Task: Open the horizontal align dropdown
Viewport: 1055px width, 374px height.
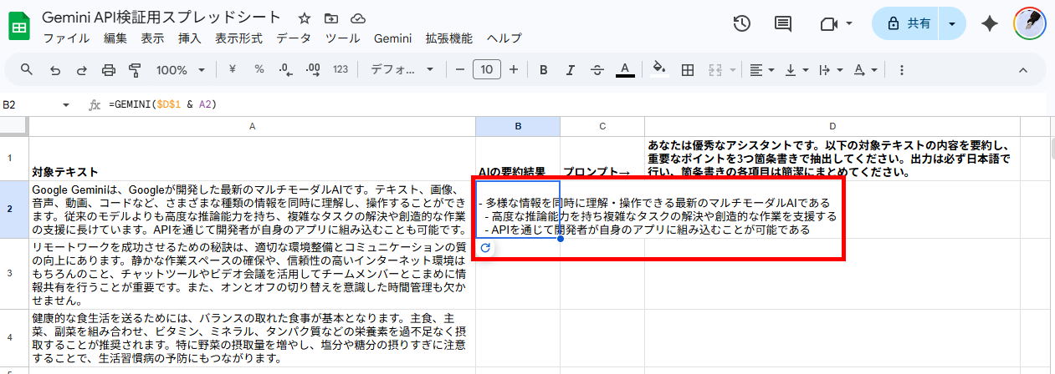Action: [x=761, y=69]
